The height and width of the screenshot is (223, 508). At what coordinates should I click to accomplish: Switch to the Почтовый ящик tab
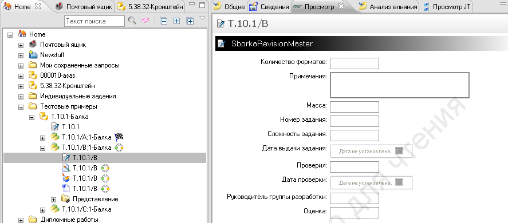[84, 6]
